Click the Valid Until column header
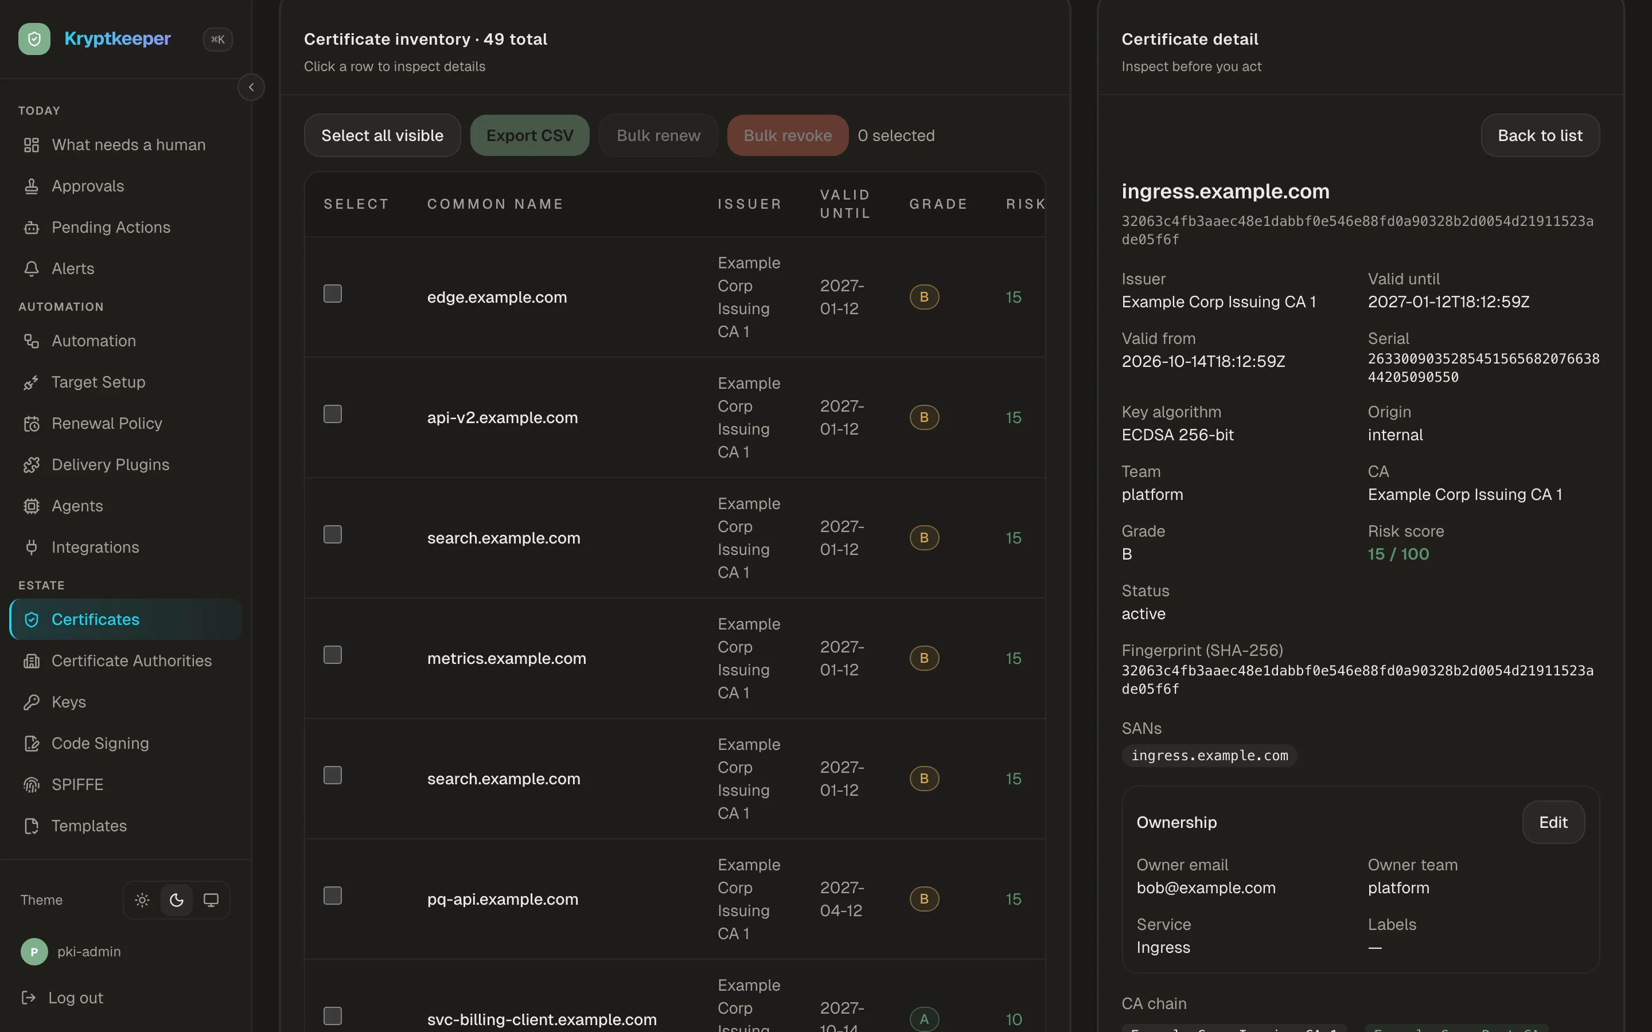Screen dimensions: 1652x1032 click(x=845, y=204)
